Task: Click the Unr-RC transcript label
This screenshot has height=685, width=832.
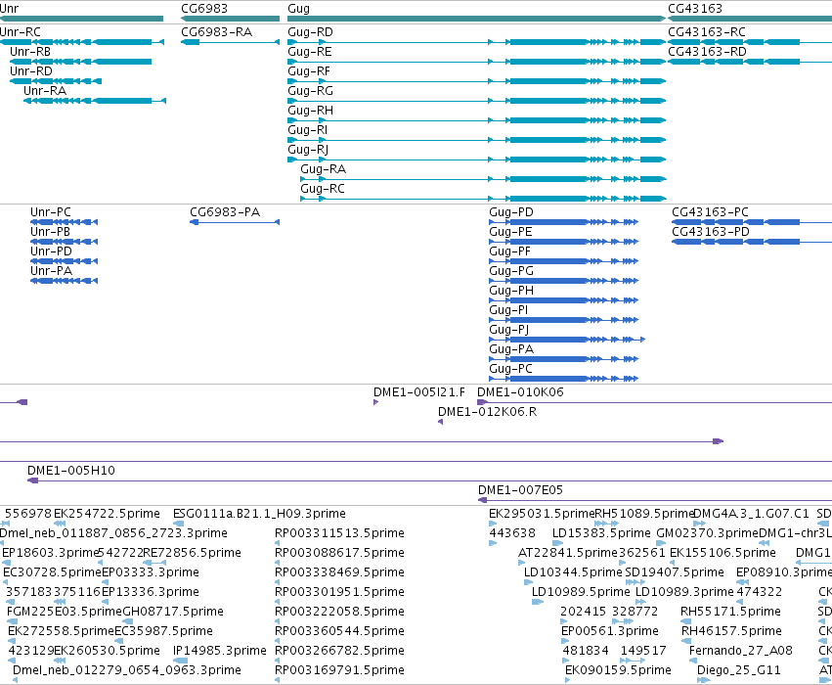Action: click(21, 32)
